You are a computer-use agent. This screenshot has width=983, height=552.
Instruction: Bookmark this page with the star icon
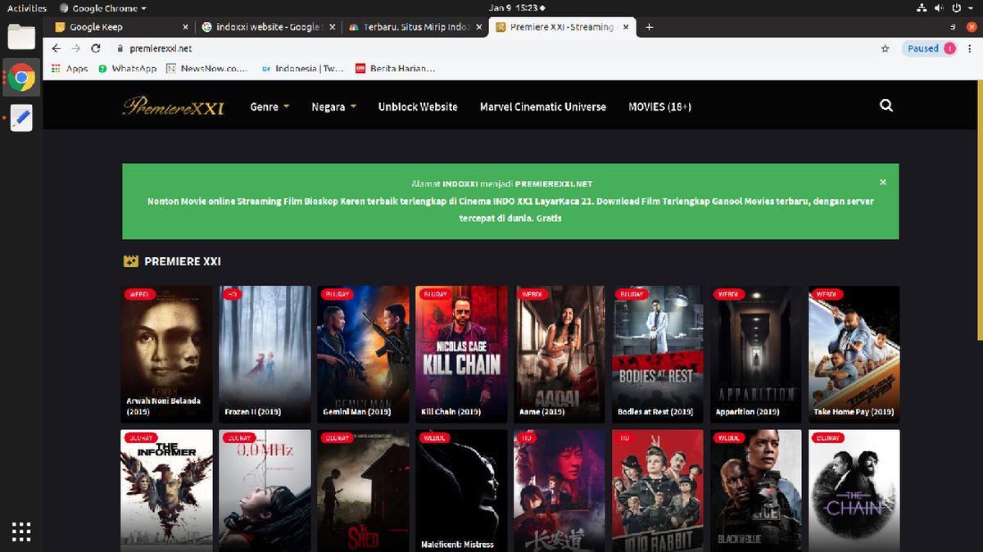(x=885, y=48)
